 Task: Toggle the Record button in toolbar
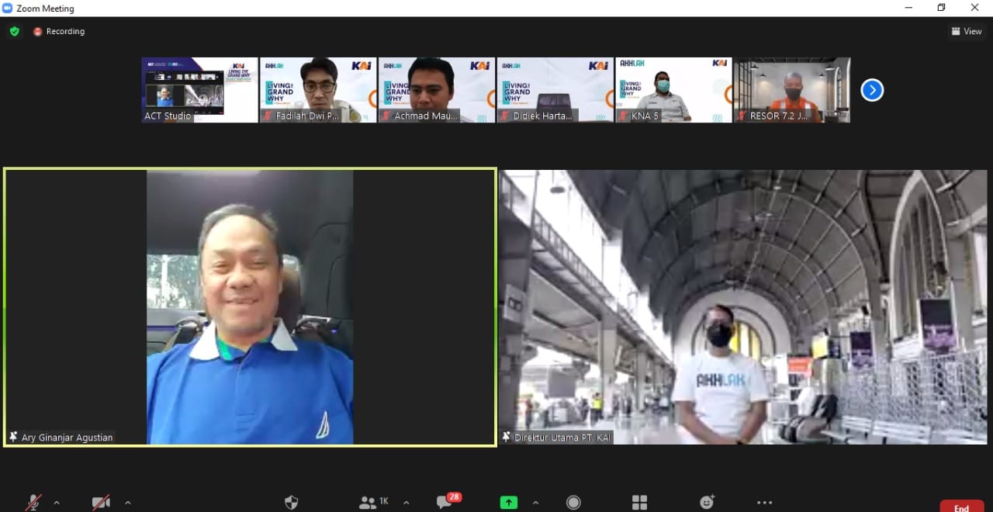(x=573, y=503)
